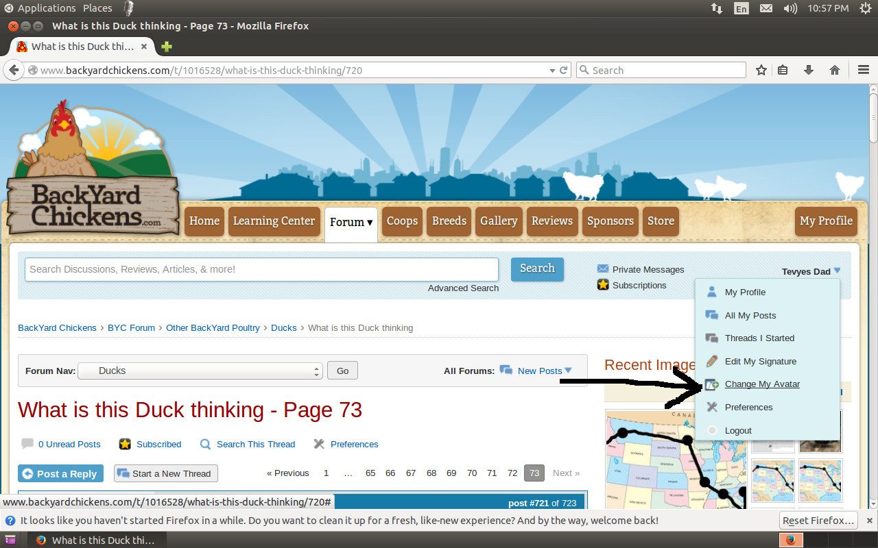Open Firefox downloads arrow icon
This screenshot has width=878, height=548.
(x=809, y=70)
